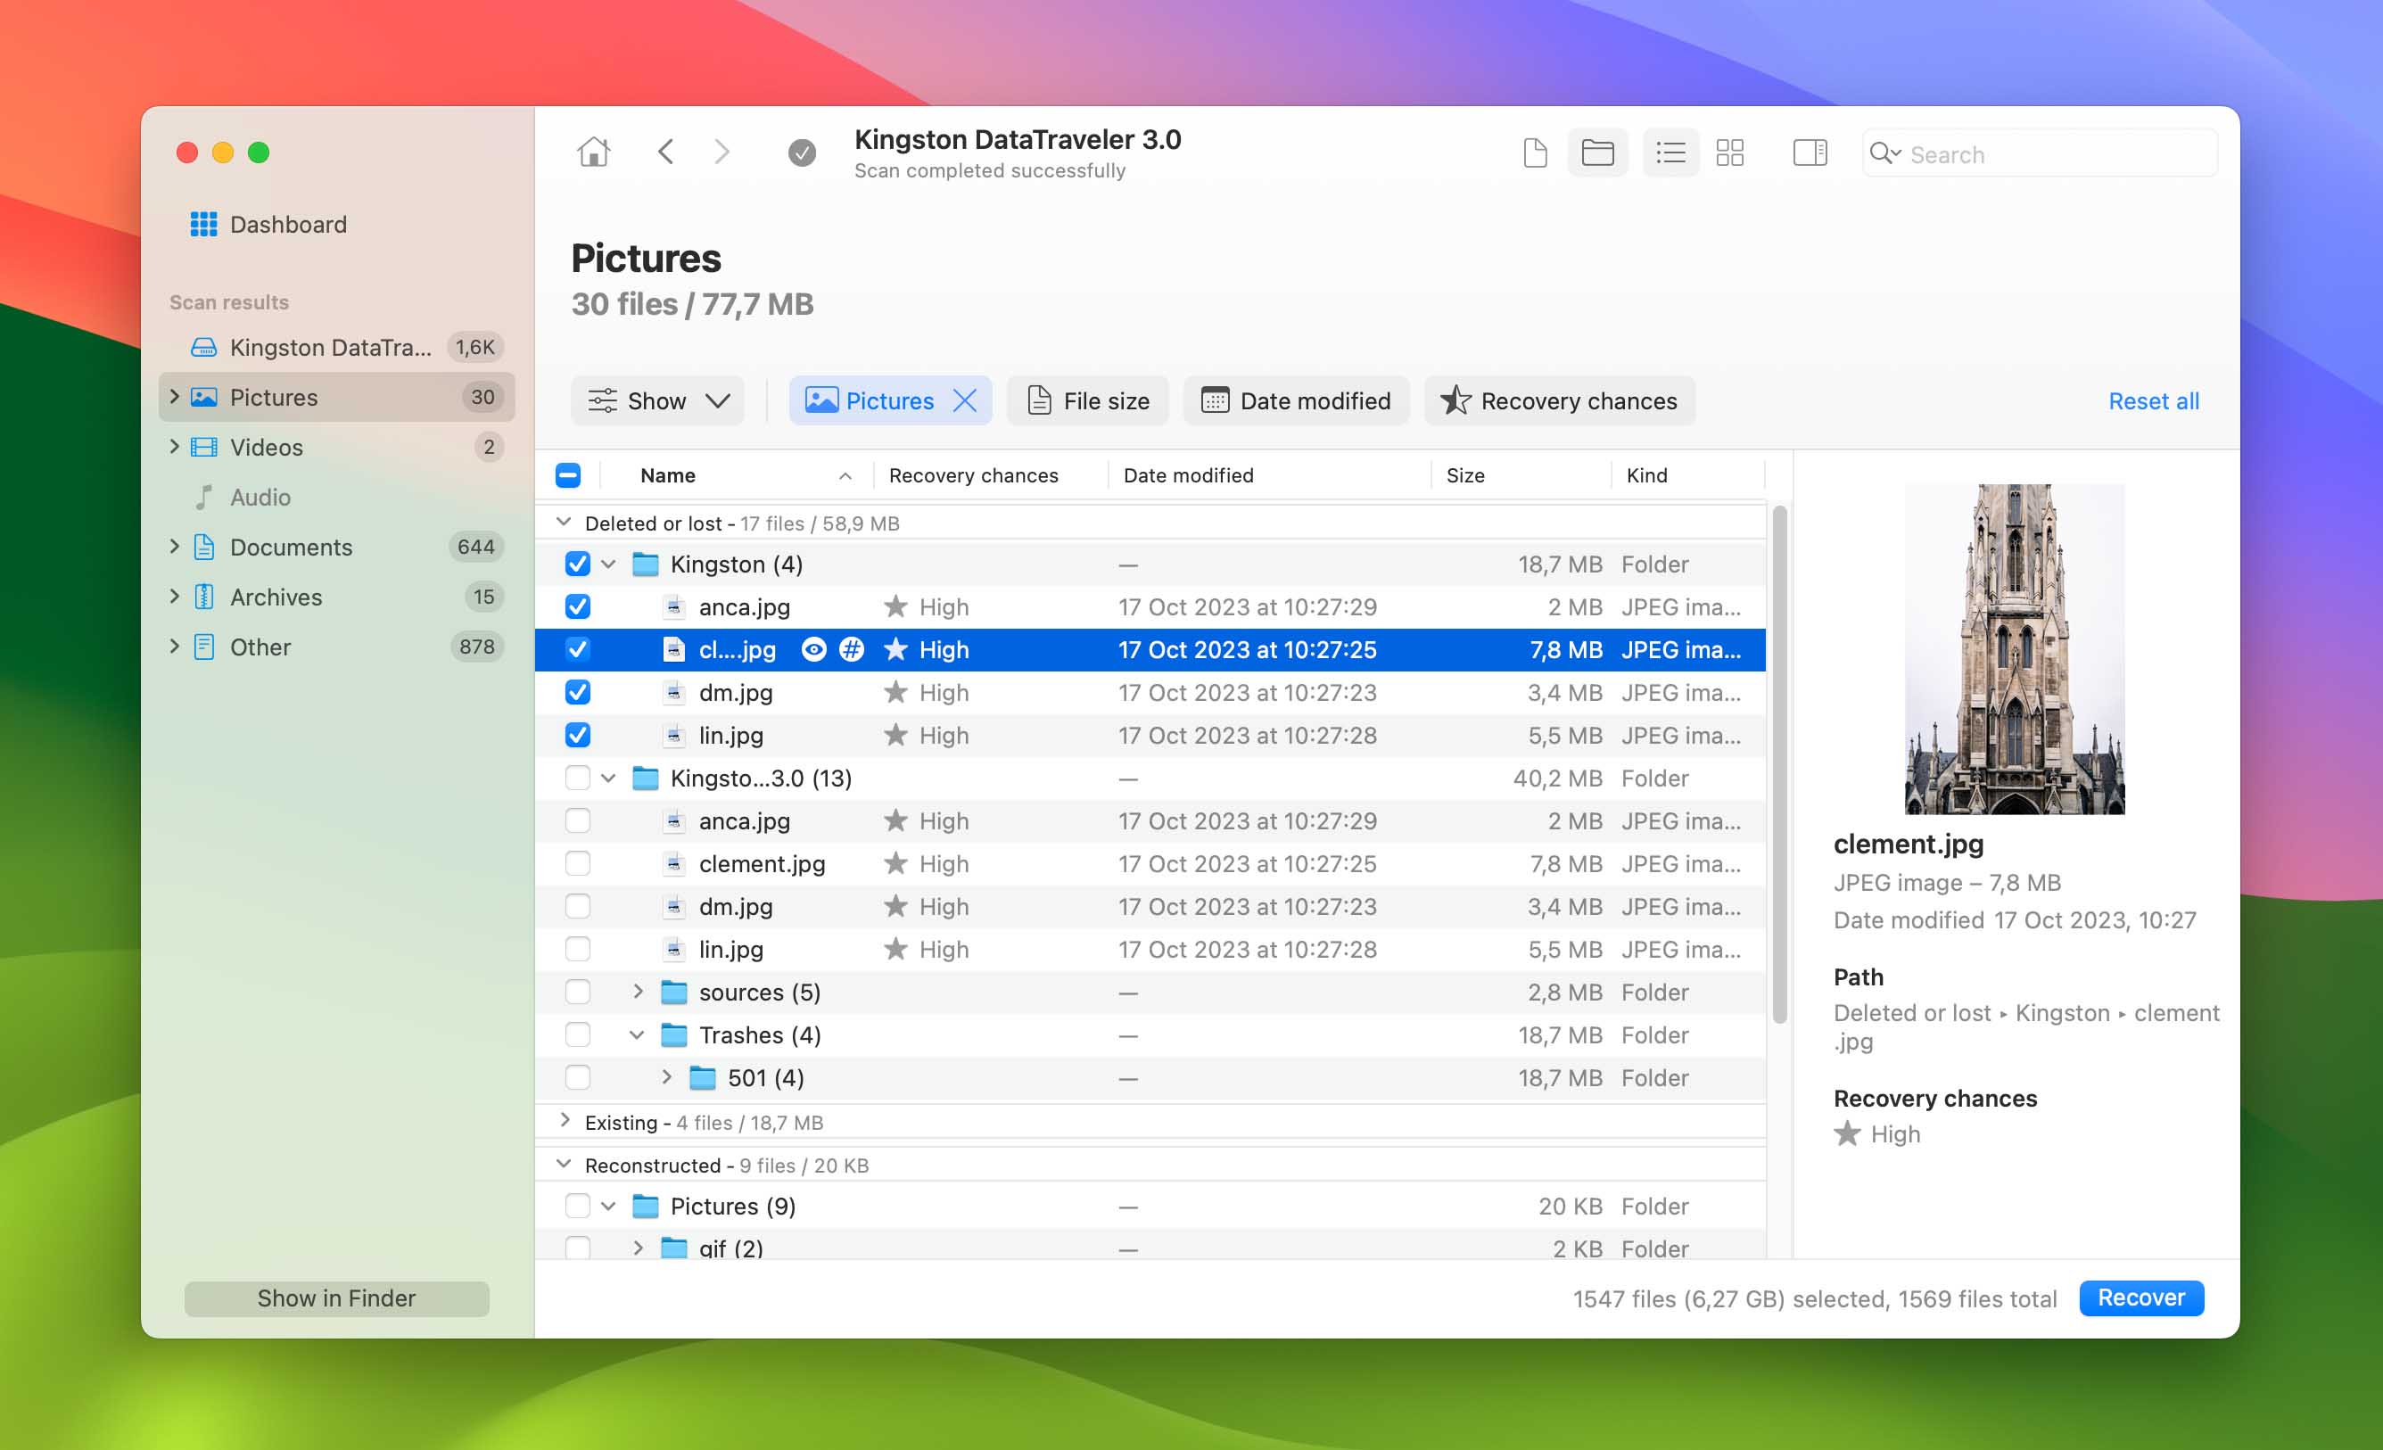2383x1450 pixels.
Task: Open the Date modified filter
Action: [x=1296, y=400]
